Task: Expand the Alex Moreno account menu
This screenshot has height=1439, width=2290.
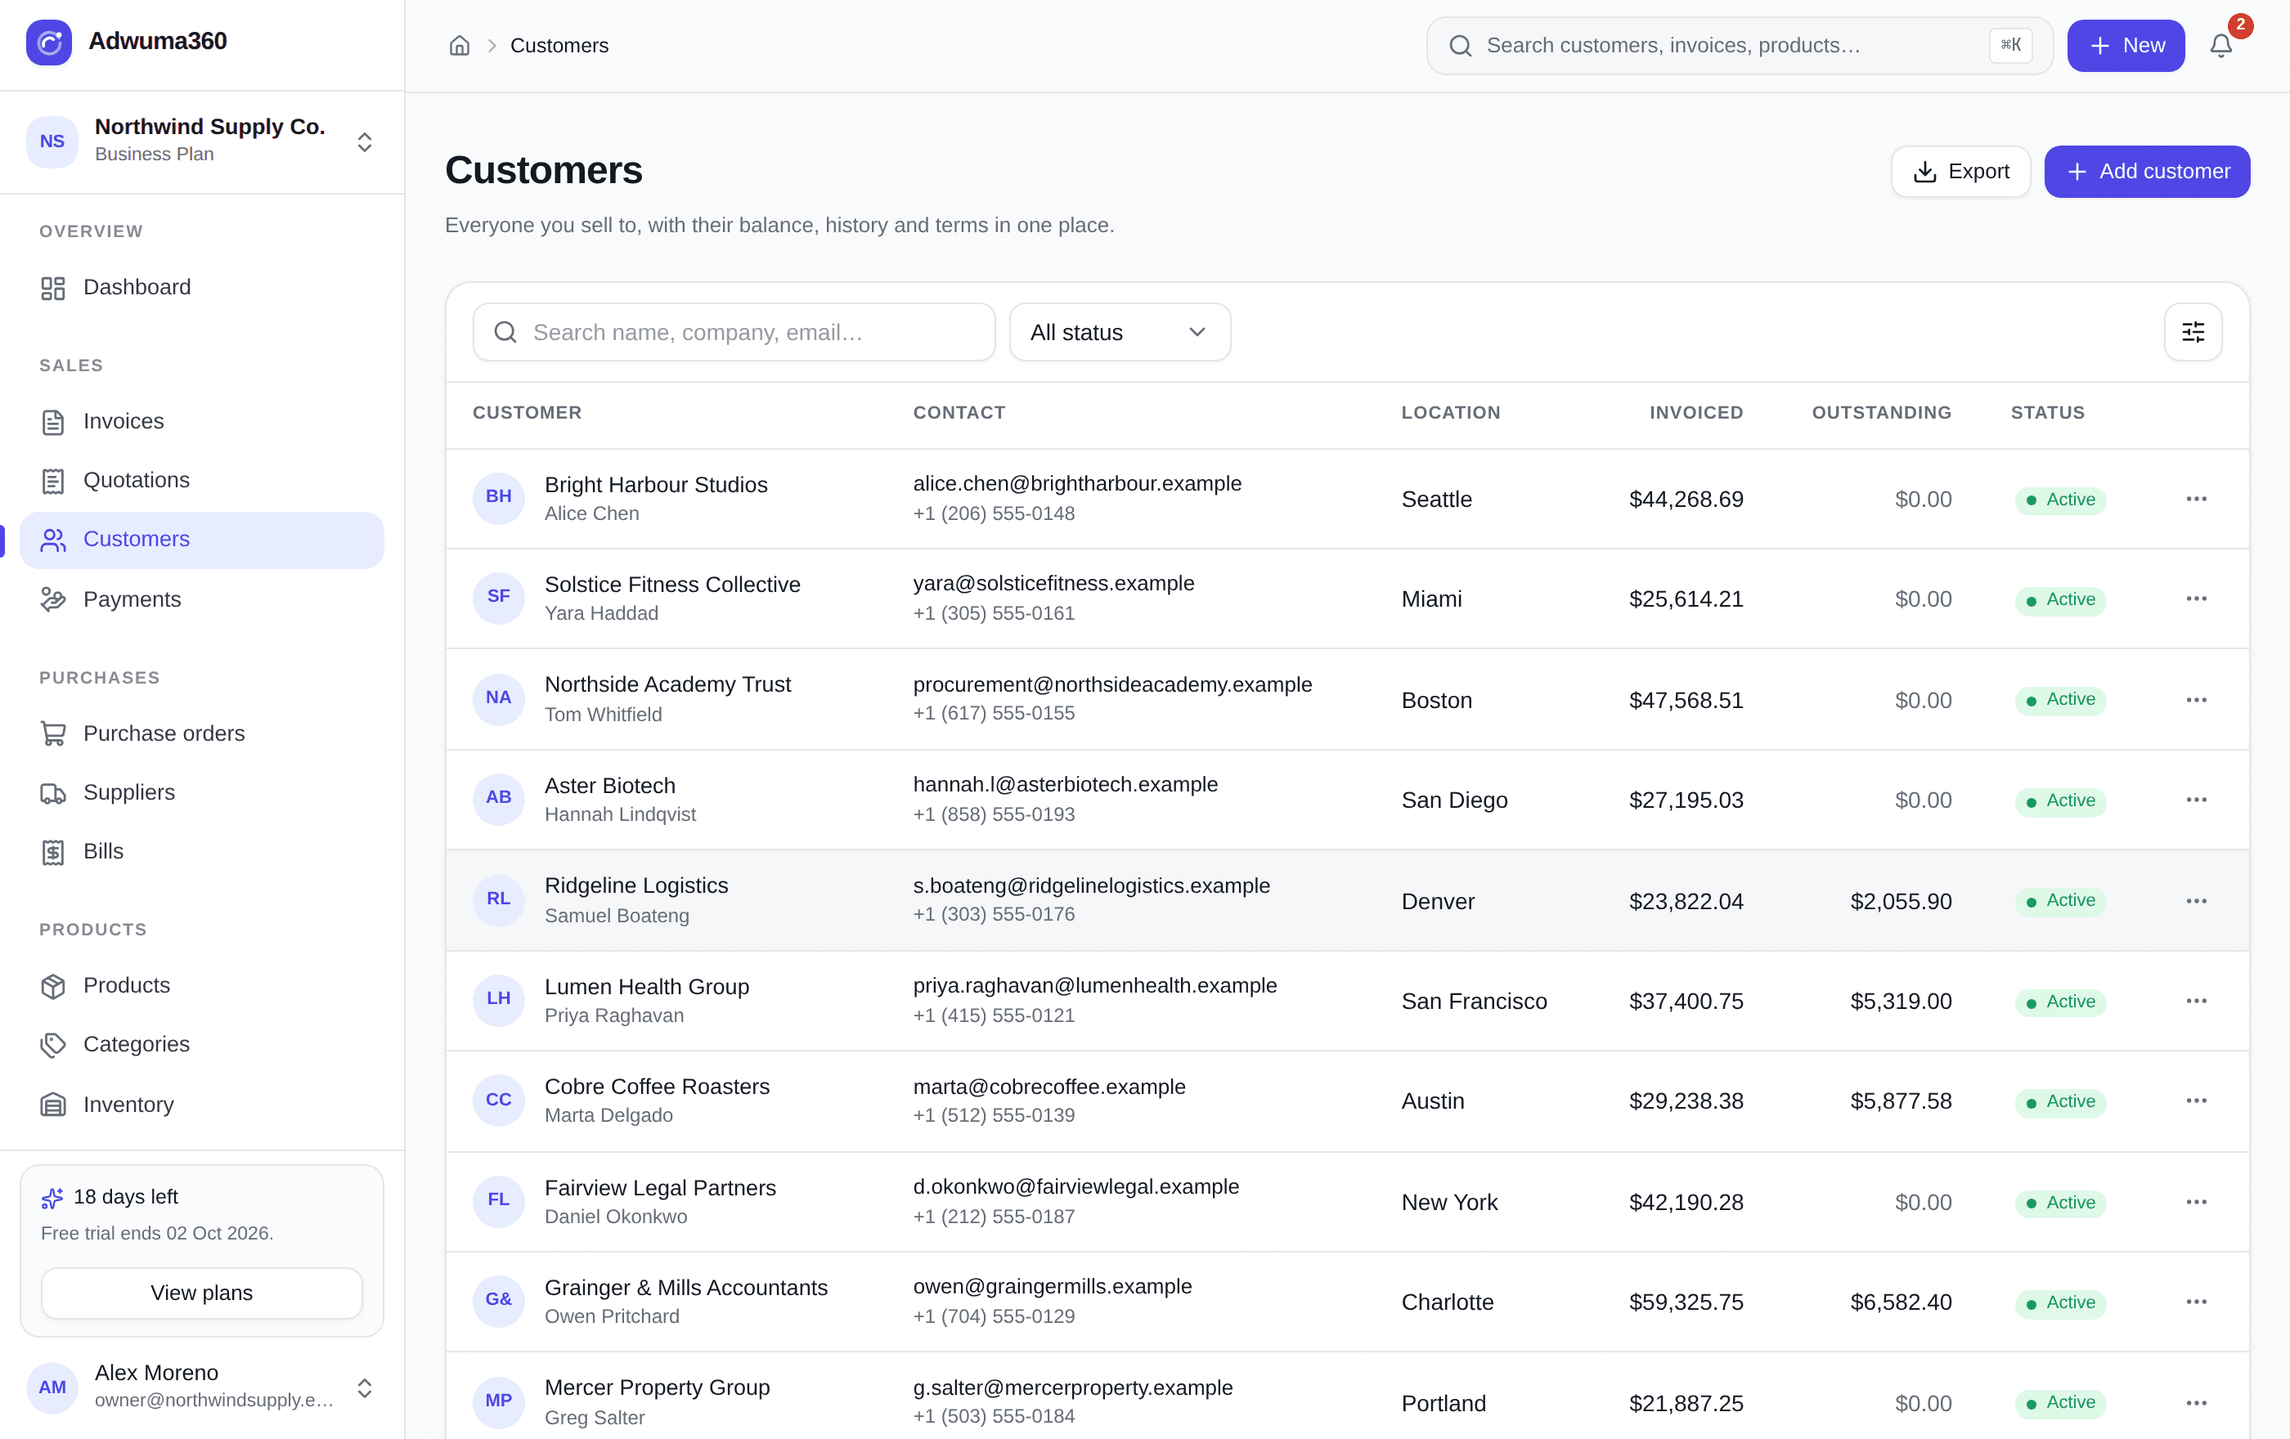Action: tap(364, 1387)
